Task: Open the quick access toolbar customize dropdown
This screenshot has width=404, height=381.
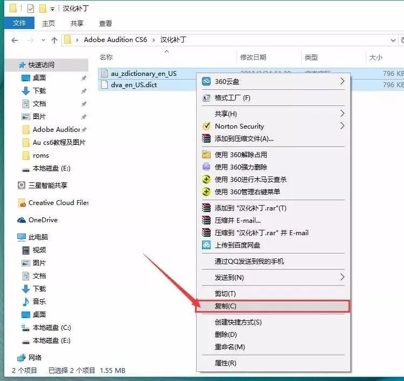Action: click(52, 9)
